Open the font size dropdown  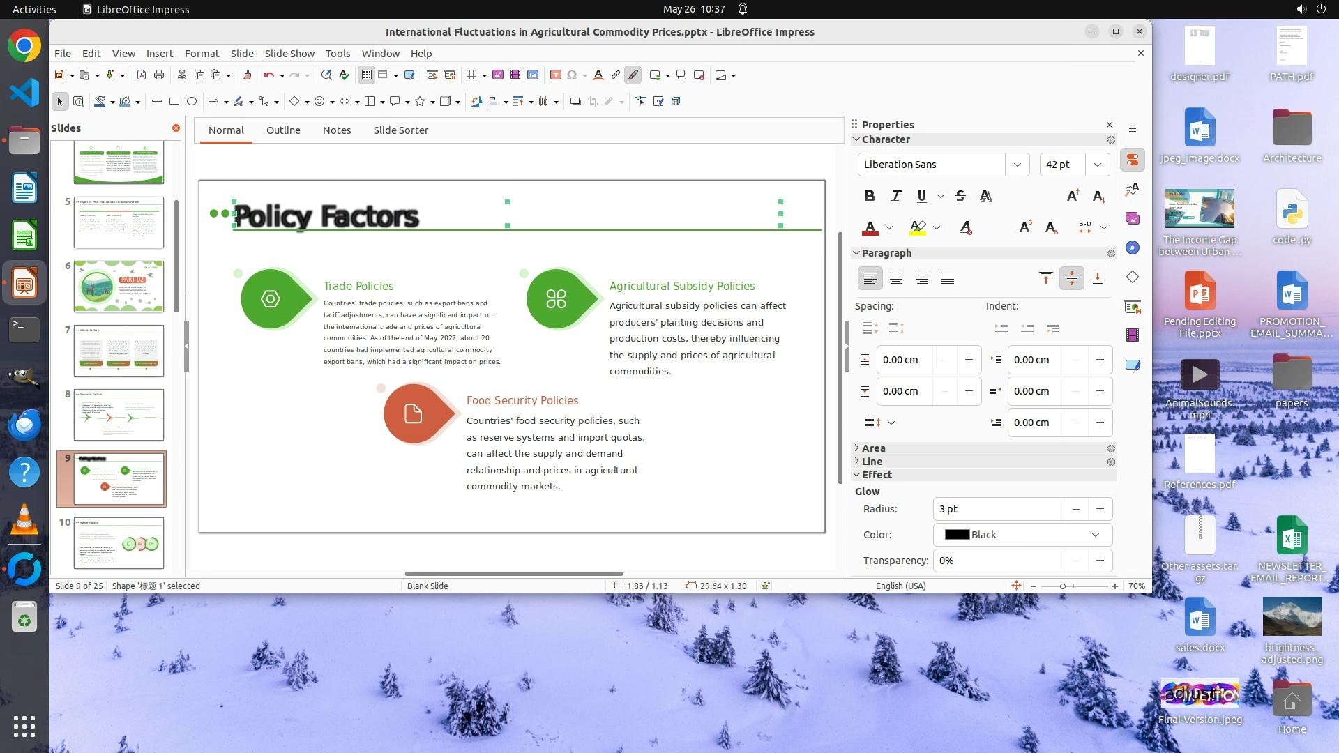(x=1097, y=165)
